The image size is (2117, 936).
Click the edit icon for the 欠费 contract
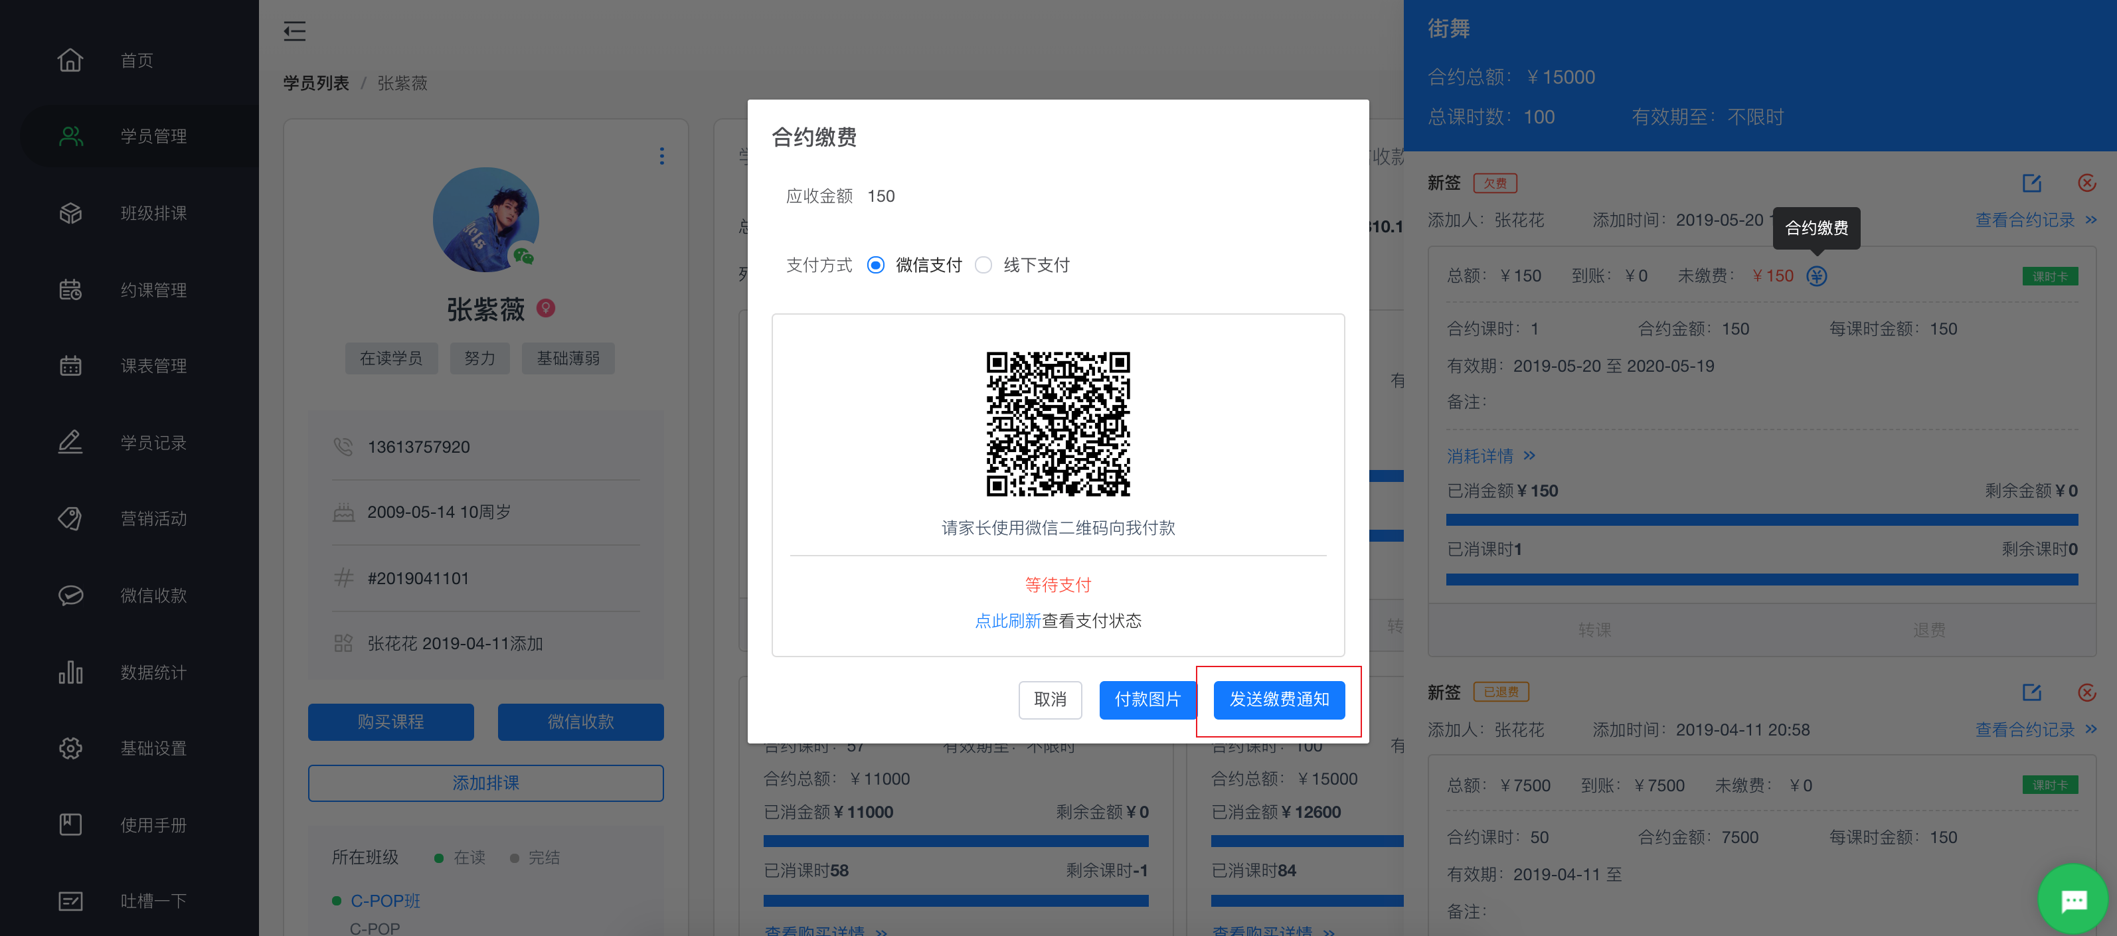[x=2031, y=183]
